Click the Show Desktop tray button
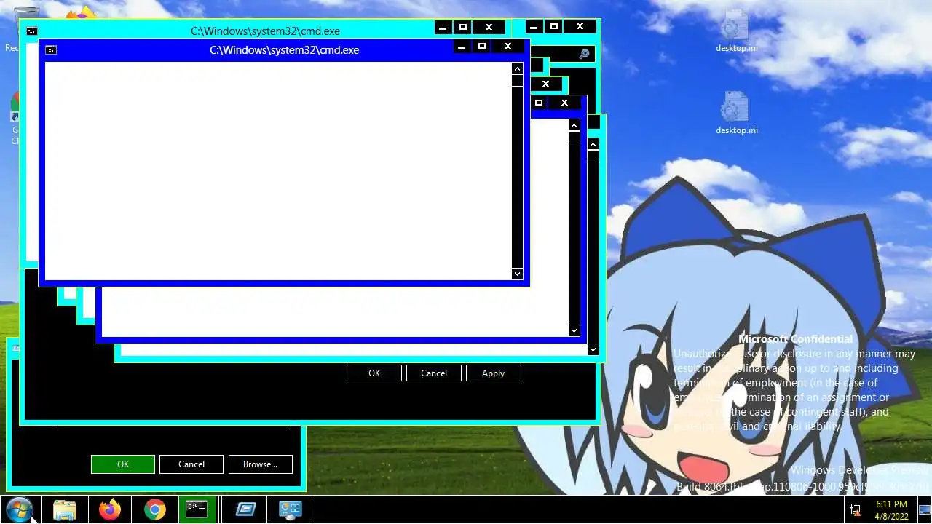Image resolution: width=932 pixels, height=524 pixels. 924,509
